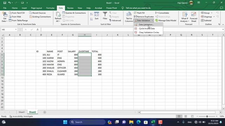225x126 pixels.
Task: Open Queries & Connections pane
Action: [x=74, y=13]
